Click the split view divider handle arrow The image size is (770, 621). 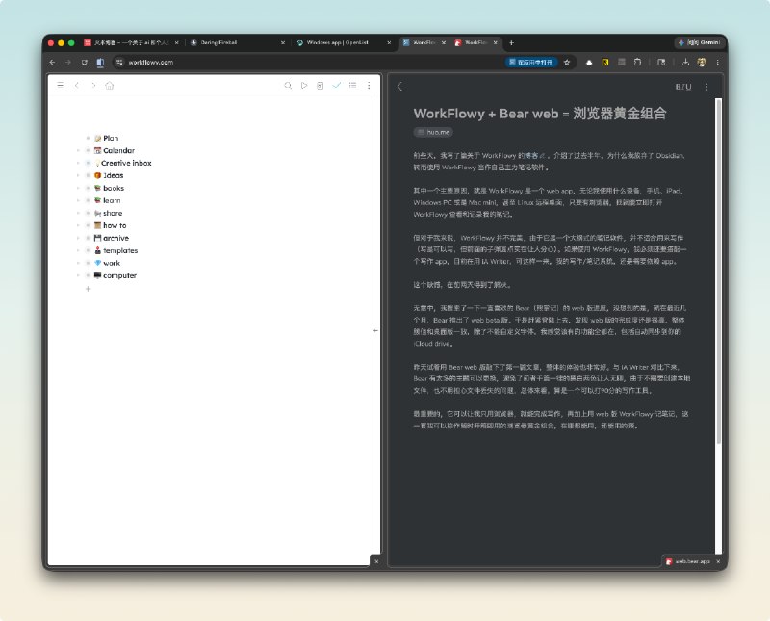tap(375, 330)
